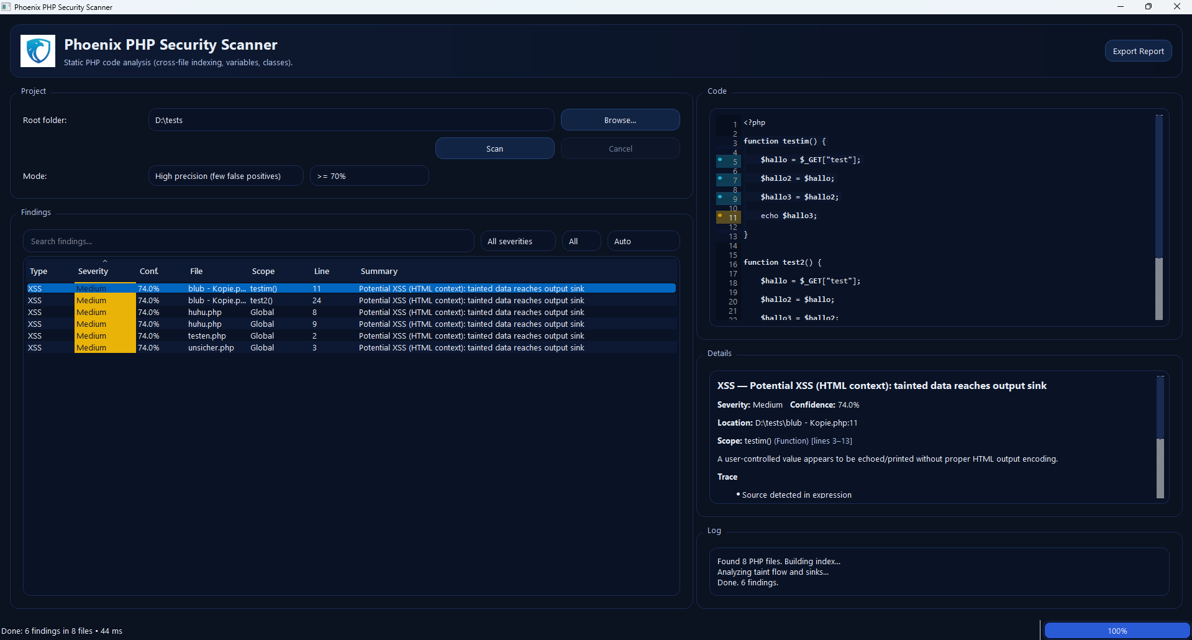Open the Auto dropdown in Findings
The image size is (1192, 640).
click(x=643, y=241)
